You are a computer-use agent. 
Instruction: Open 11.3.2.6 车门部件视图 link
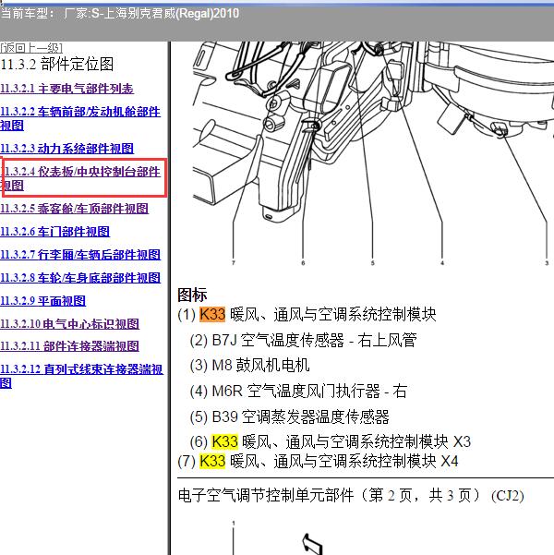tap(54, 232)
